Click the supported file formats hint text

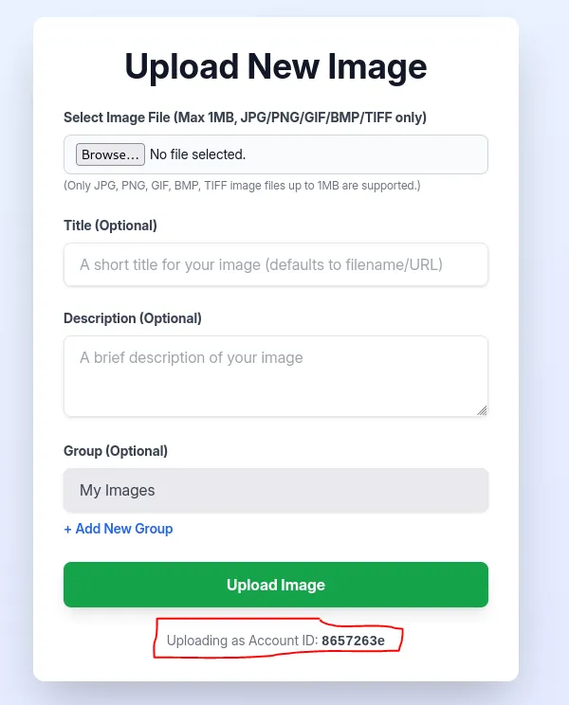[242, 186]
